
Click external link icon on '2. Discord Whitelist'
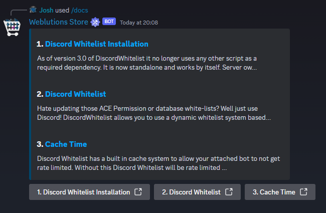click(x=229, y=192)
